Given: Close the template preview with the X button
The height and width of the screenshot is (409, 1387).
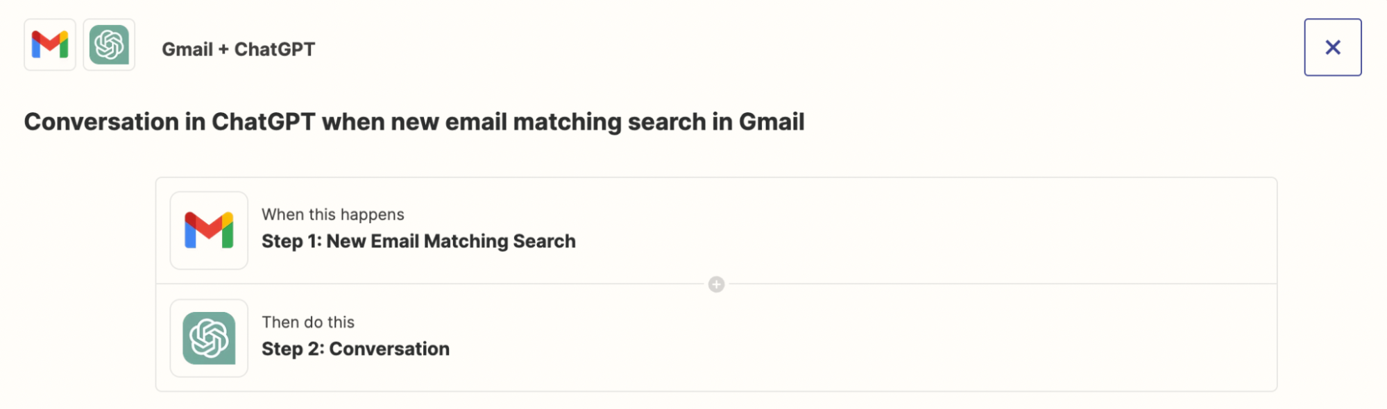Looking at the screenshot, I should tap(1332, 47).
